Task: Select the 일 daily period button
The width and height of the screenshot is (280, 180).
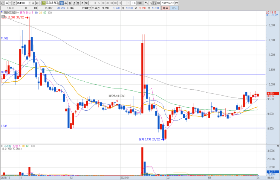Action: coord(61,3)
